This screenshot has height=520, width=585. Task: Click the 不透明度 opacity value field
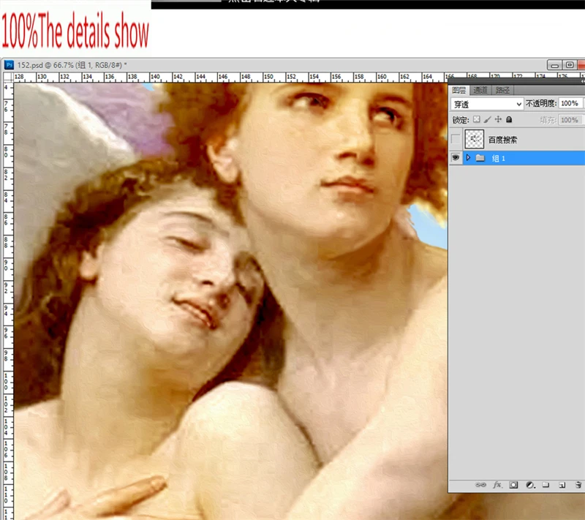(x=570, y=105)
